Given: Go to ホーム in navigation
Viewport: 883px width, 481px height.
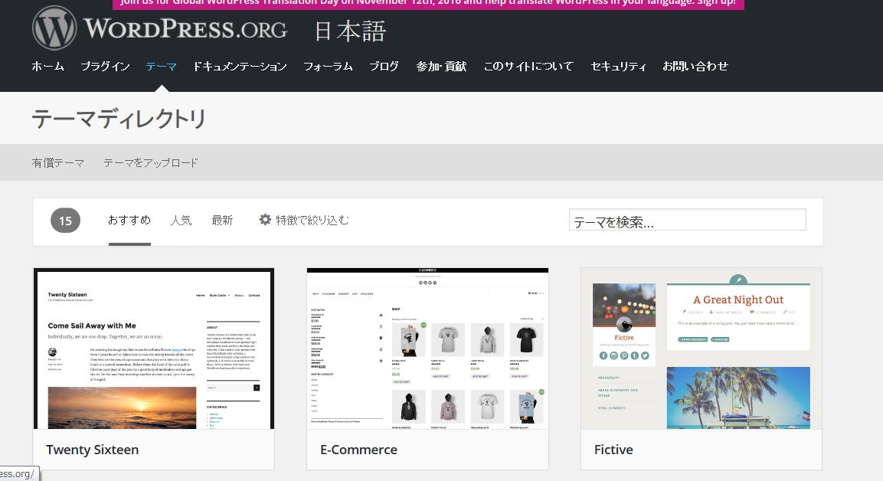Looking at the screenshot, I should tap(48, 67).
